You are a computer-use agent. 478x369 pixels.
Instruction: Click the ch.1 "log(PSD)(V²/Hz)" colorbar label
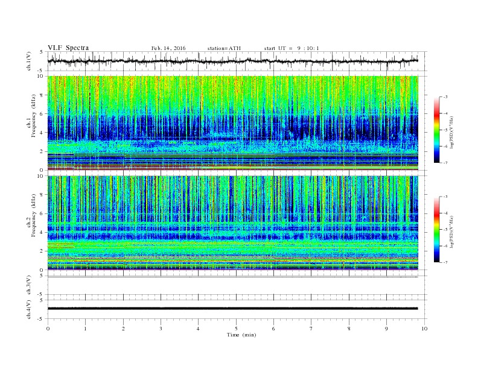pyautogui.click(x=451, y=132)
